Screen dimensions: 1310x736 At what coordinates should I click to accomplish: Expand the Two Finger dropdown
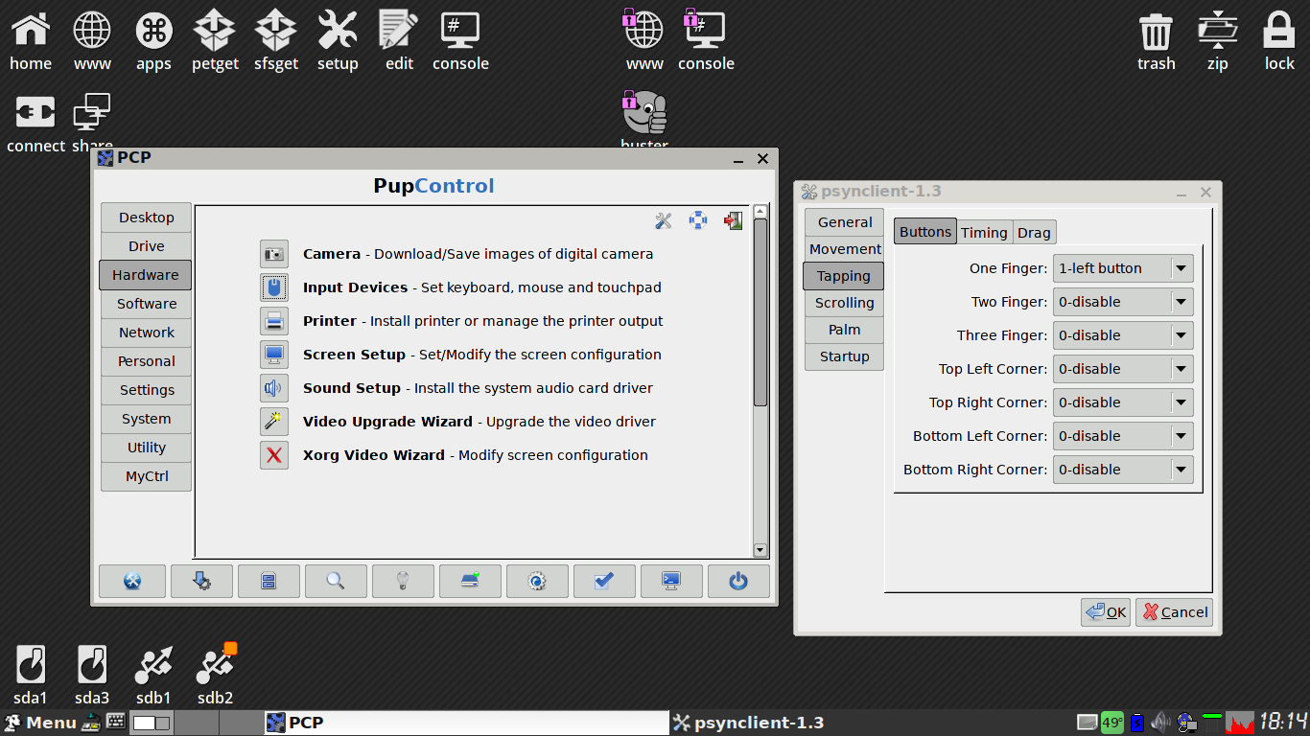coord(1123,302)
